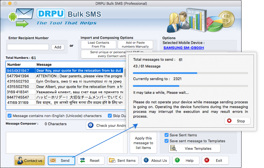Click the Check your Android button label
Viewport: 264px width, 168px height.
pyautogui.click(x=111, y=125)
